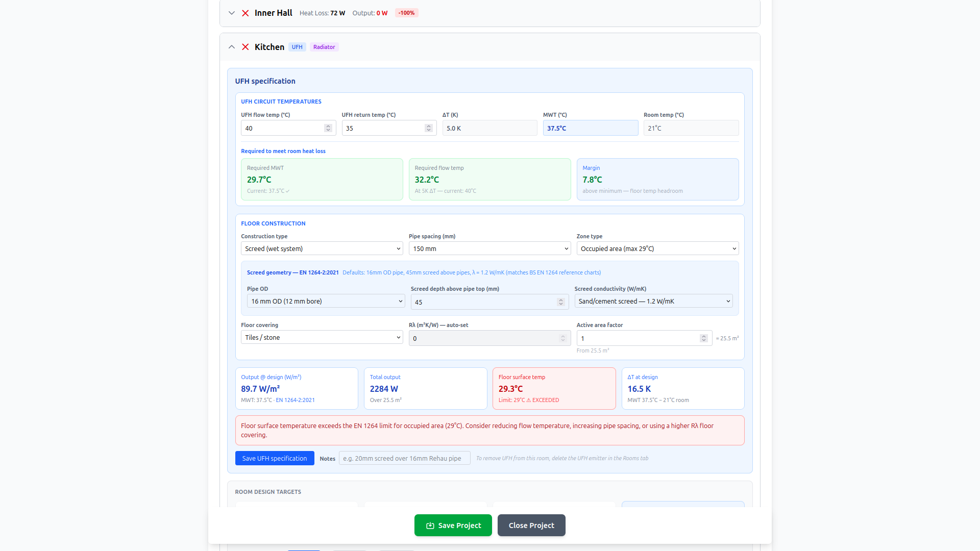Click the save icon in Save Project button
The width and height of the screenshot is (980, 551).
tap(430, 525)
